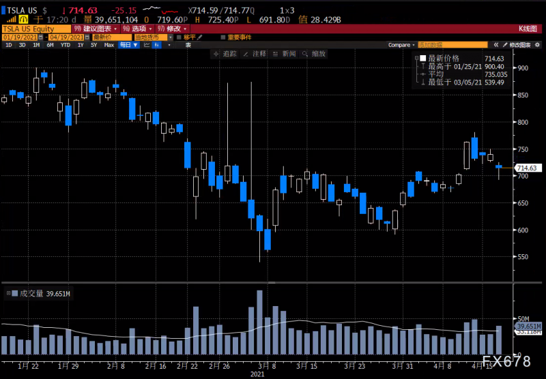This screenshot has height=379, width=546.
Task: Open the 新闻 news tool
Action: click(285, 54)
